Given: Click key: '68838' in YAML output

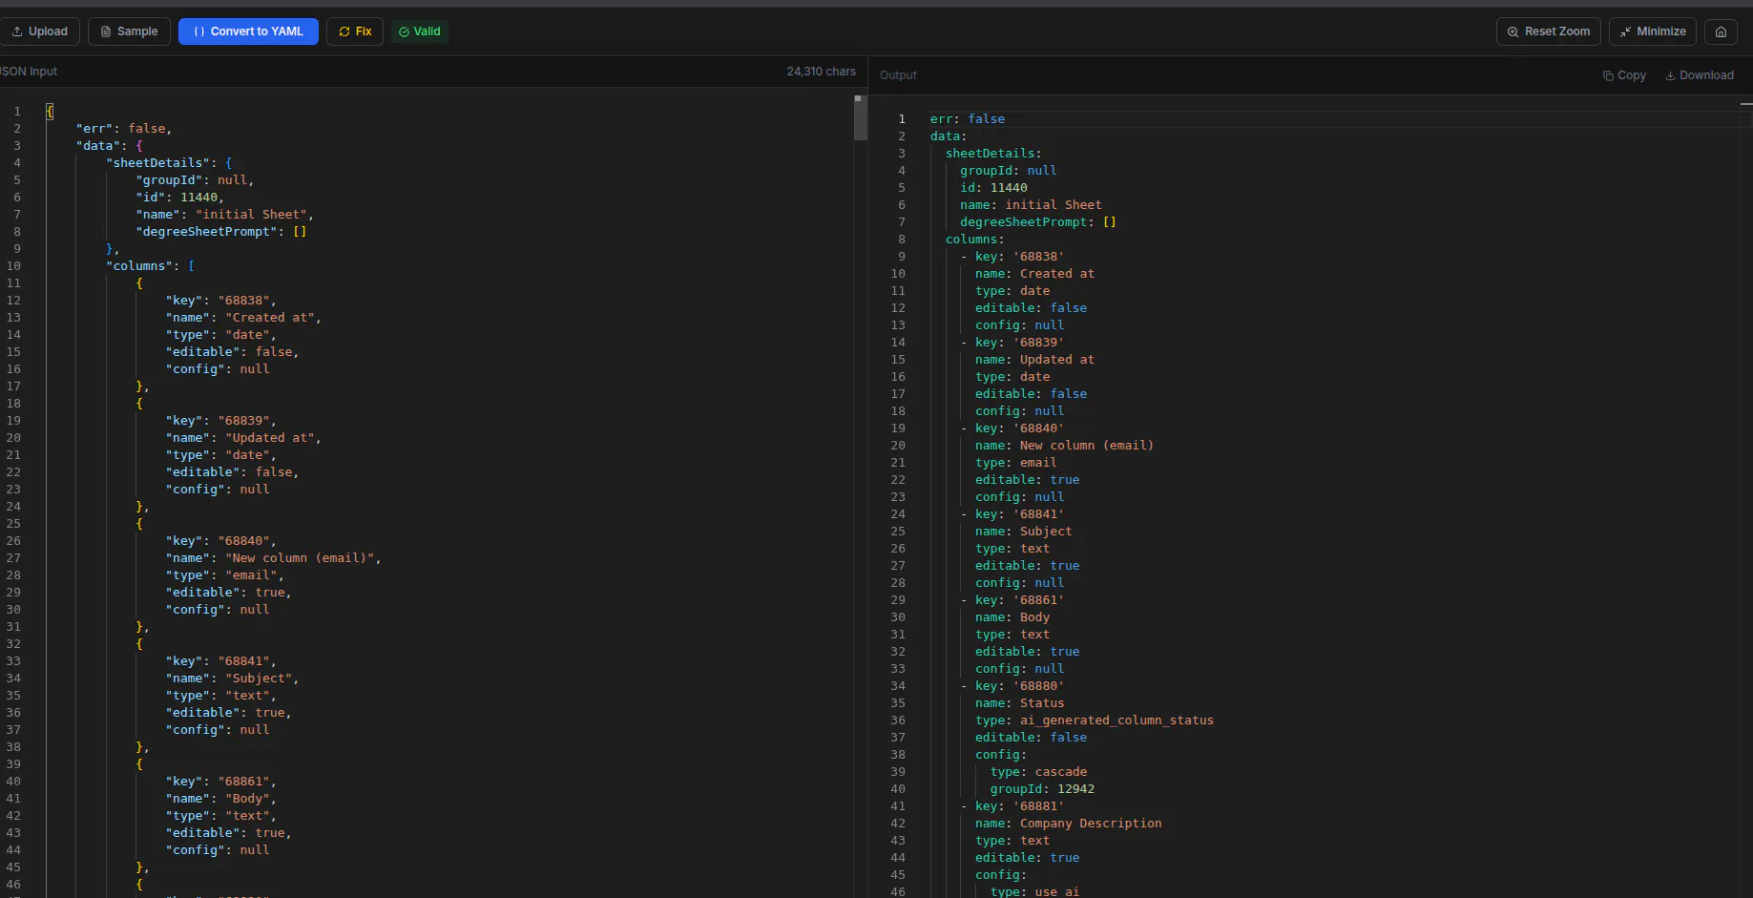Looking at the screenshot, I should (1019, 257).
